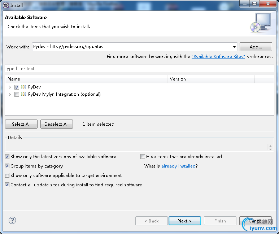Open the Work with dropdown arrow
279x234 pixels.
tap(234, 47)
